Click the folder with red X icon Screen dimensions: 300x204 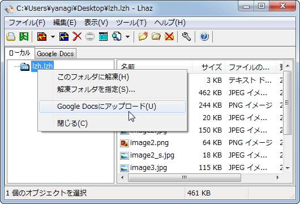(169, 36)
